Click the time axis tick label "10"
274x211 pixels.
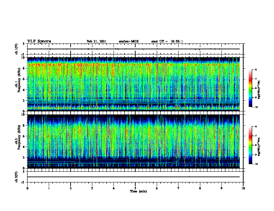pos(243,188)
